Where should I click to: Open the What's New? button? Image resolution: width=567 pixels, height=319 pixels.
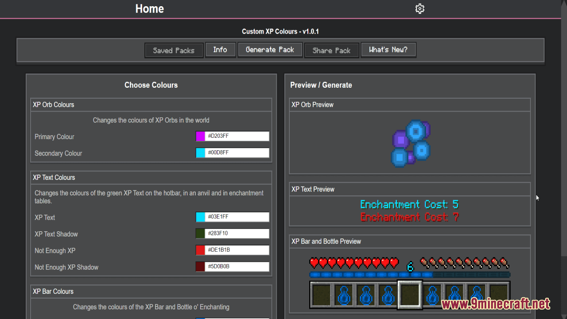388,50
